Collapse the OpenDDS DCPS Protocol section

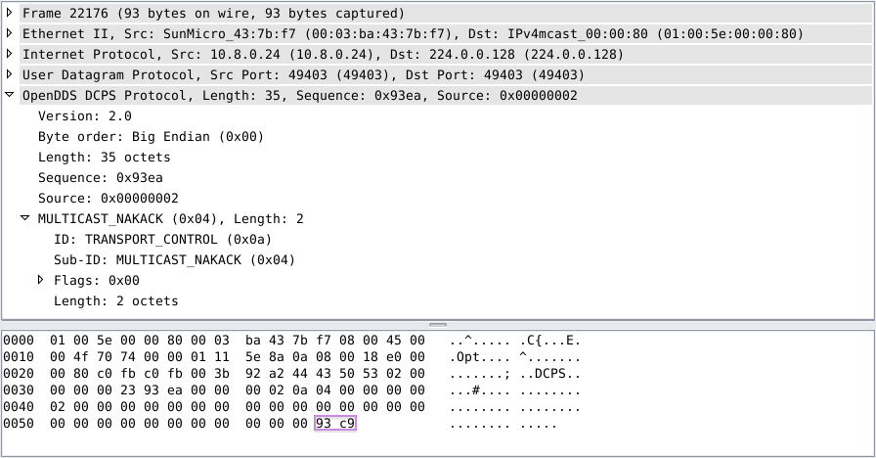[9, 95]
